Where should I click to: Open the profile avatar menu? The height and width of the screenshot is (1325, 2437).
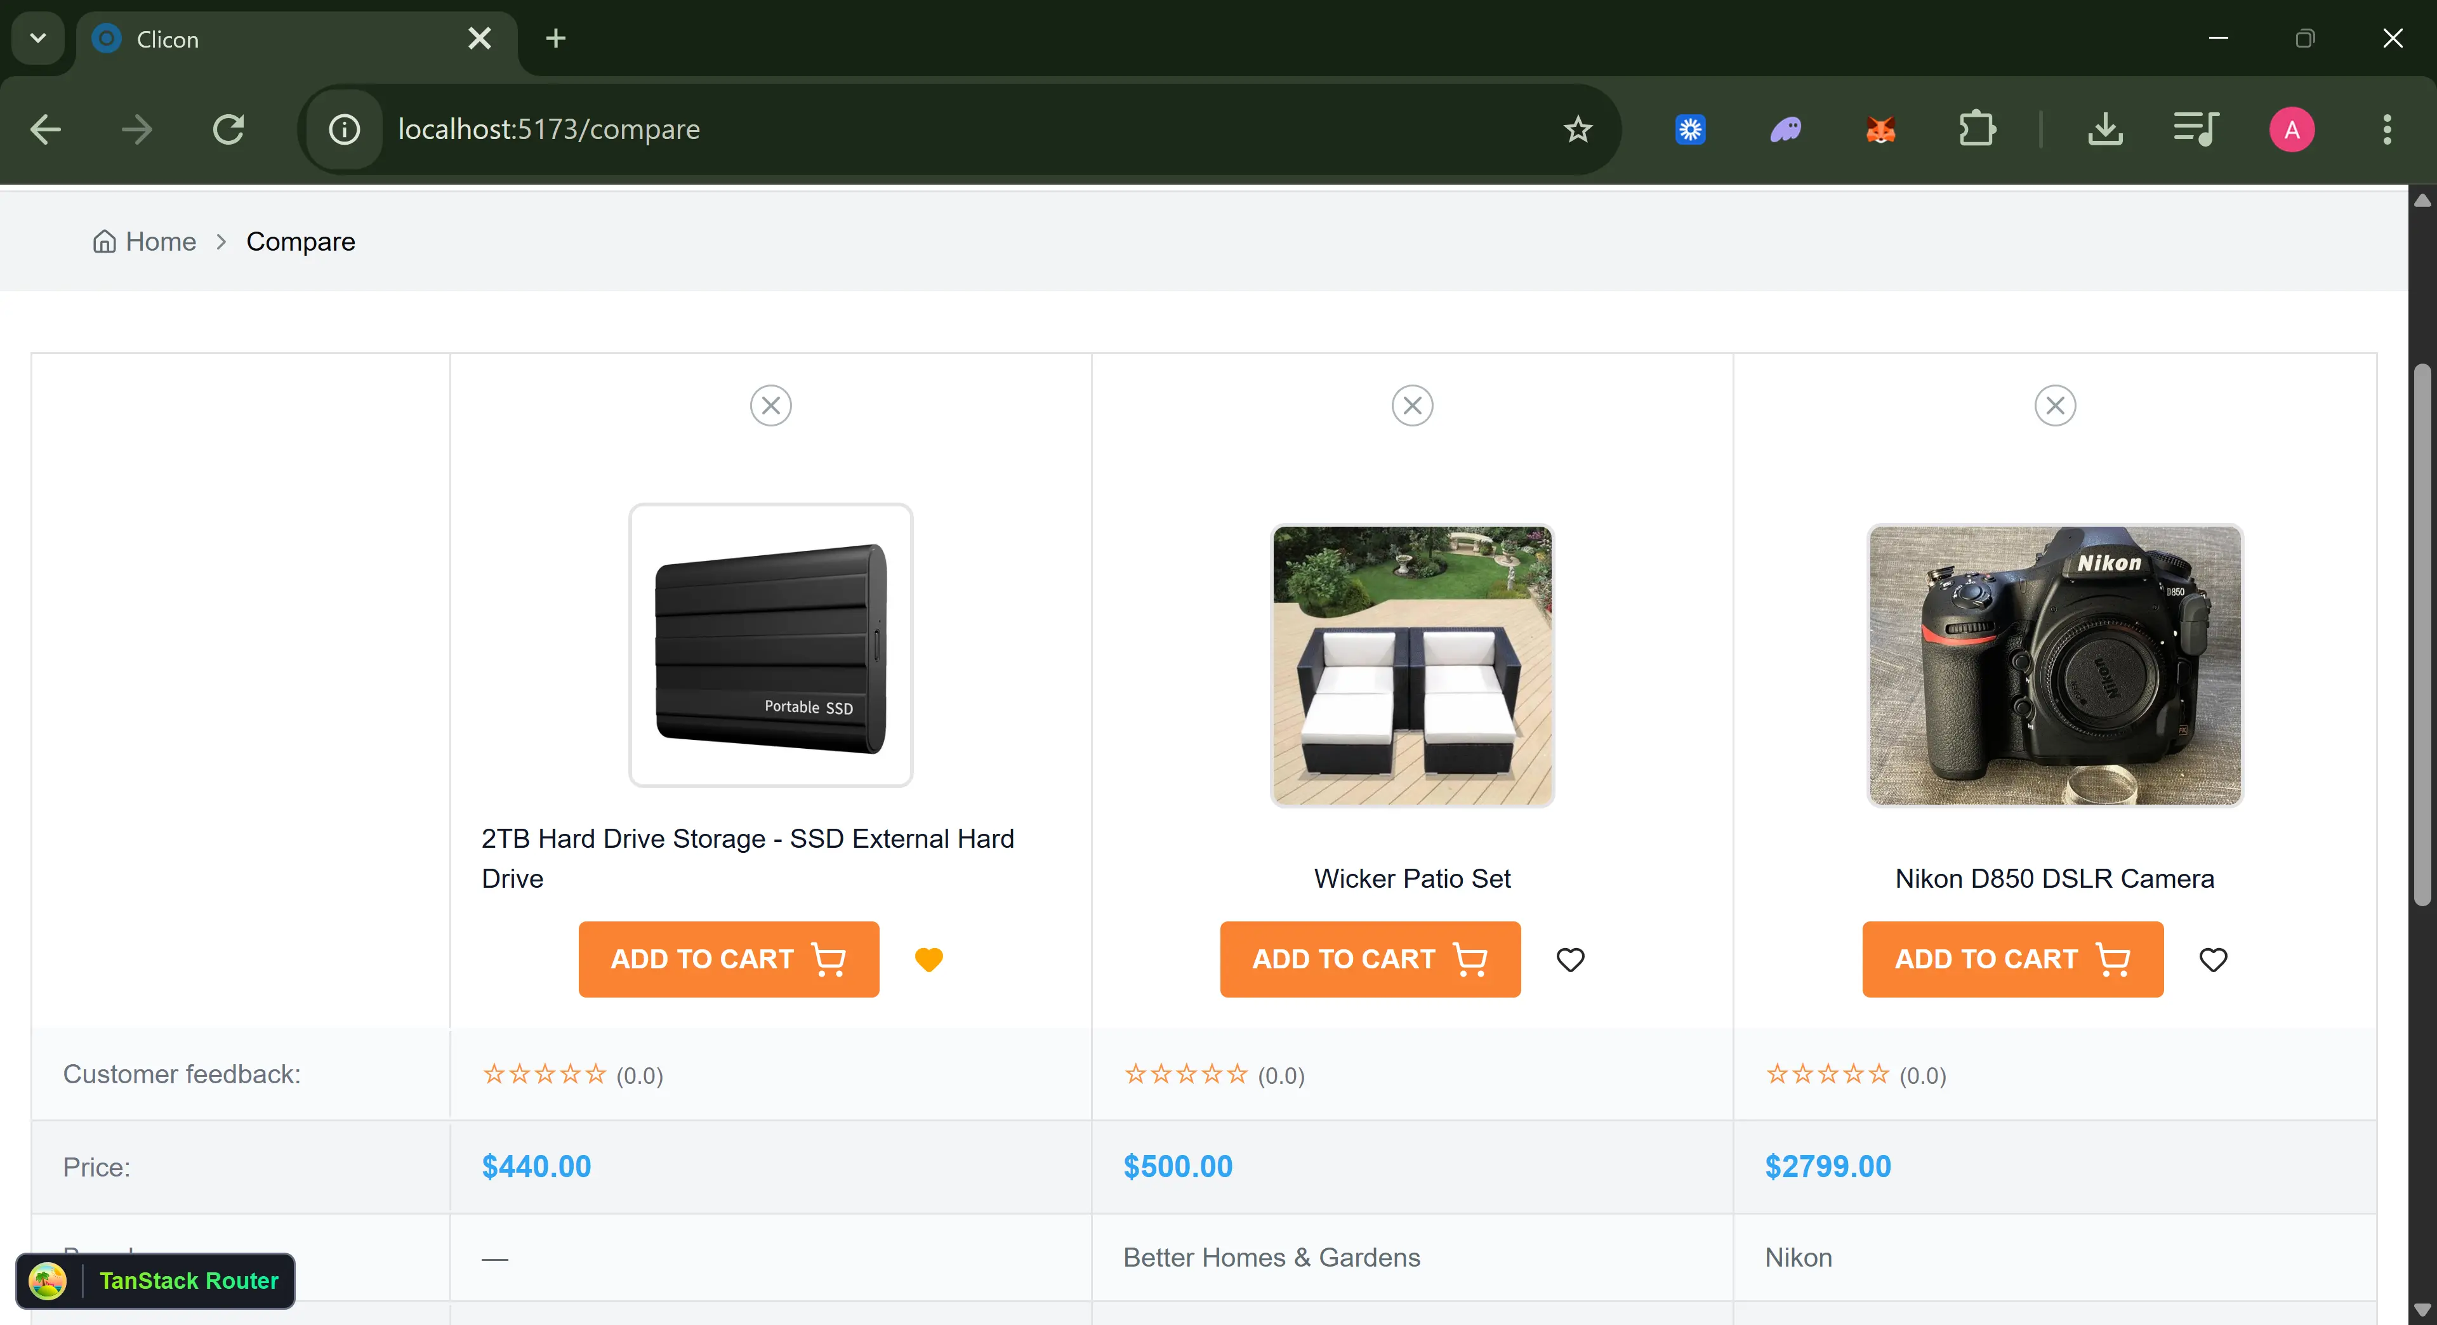tap(2292, 129)
